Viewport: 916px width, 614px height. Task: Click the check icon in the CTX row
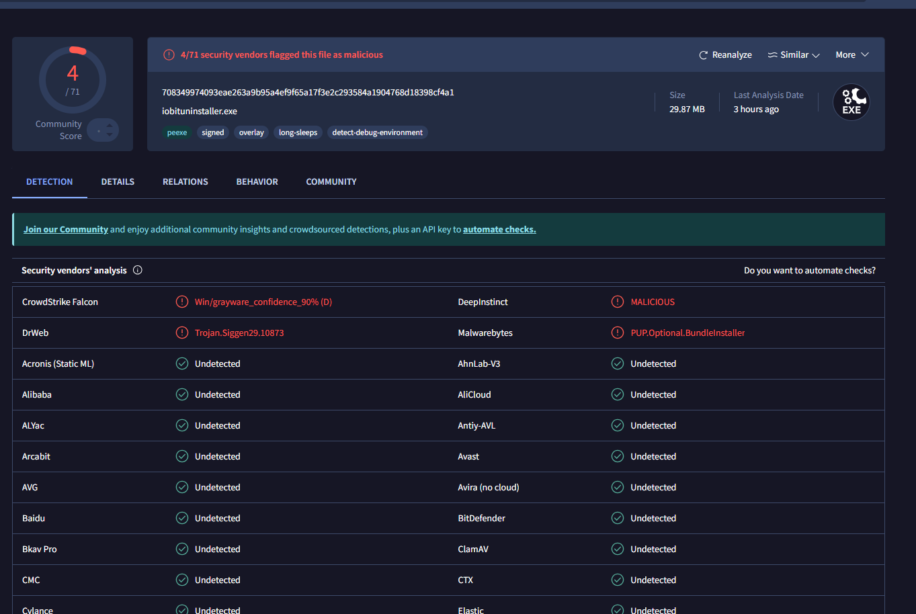pos(618,580)
